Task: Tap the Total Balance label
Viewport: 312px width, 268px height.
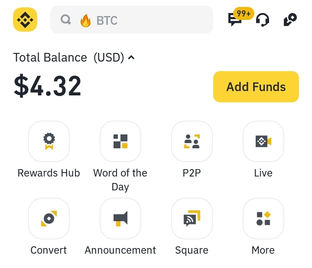Action: click(50, 57)
